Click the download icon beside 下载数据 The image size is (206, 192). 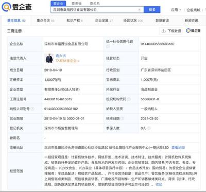(164, 31)
